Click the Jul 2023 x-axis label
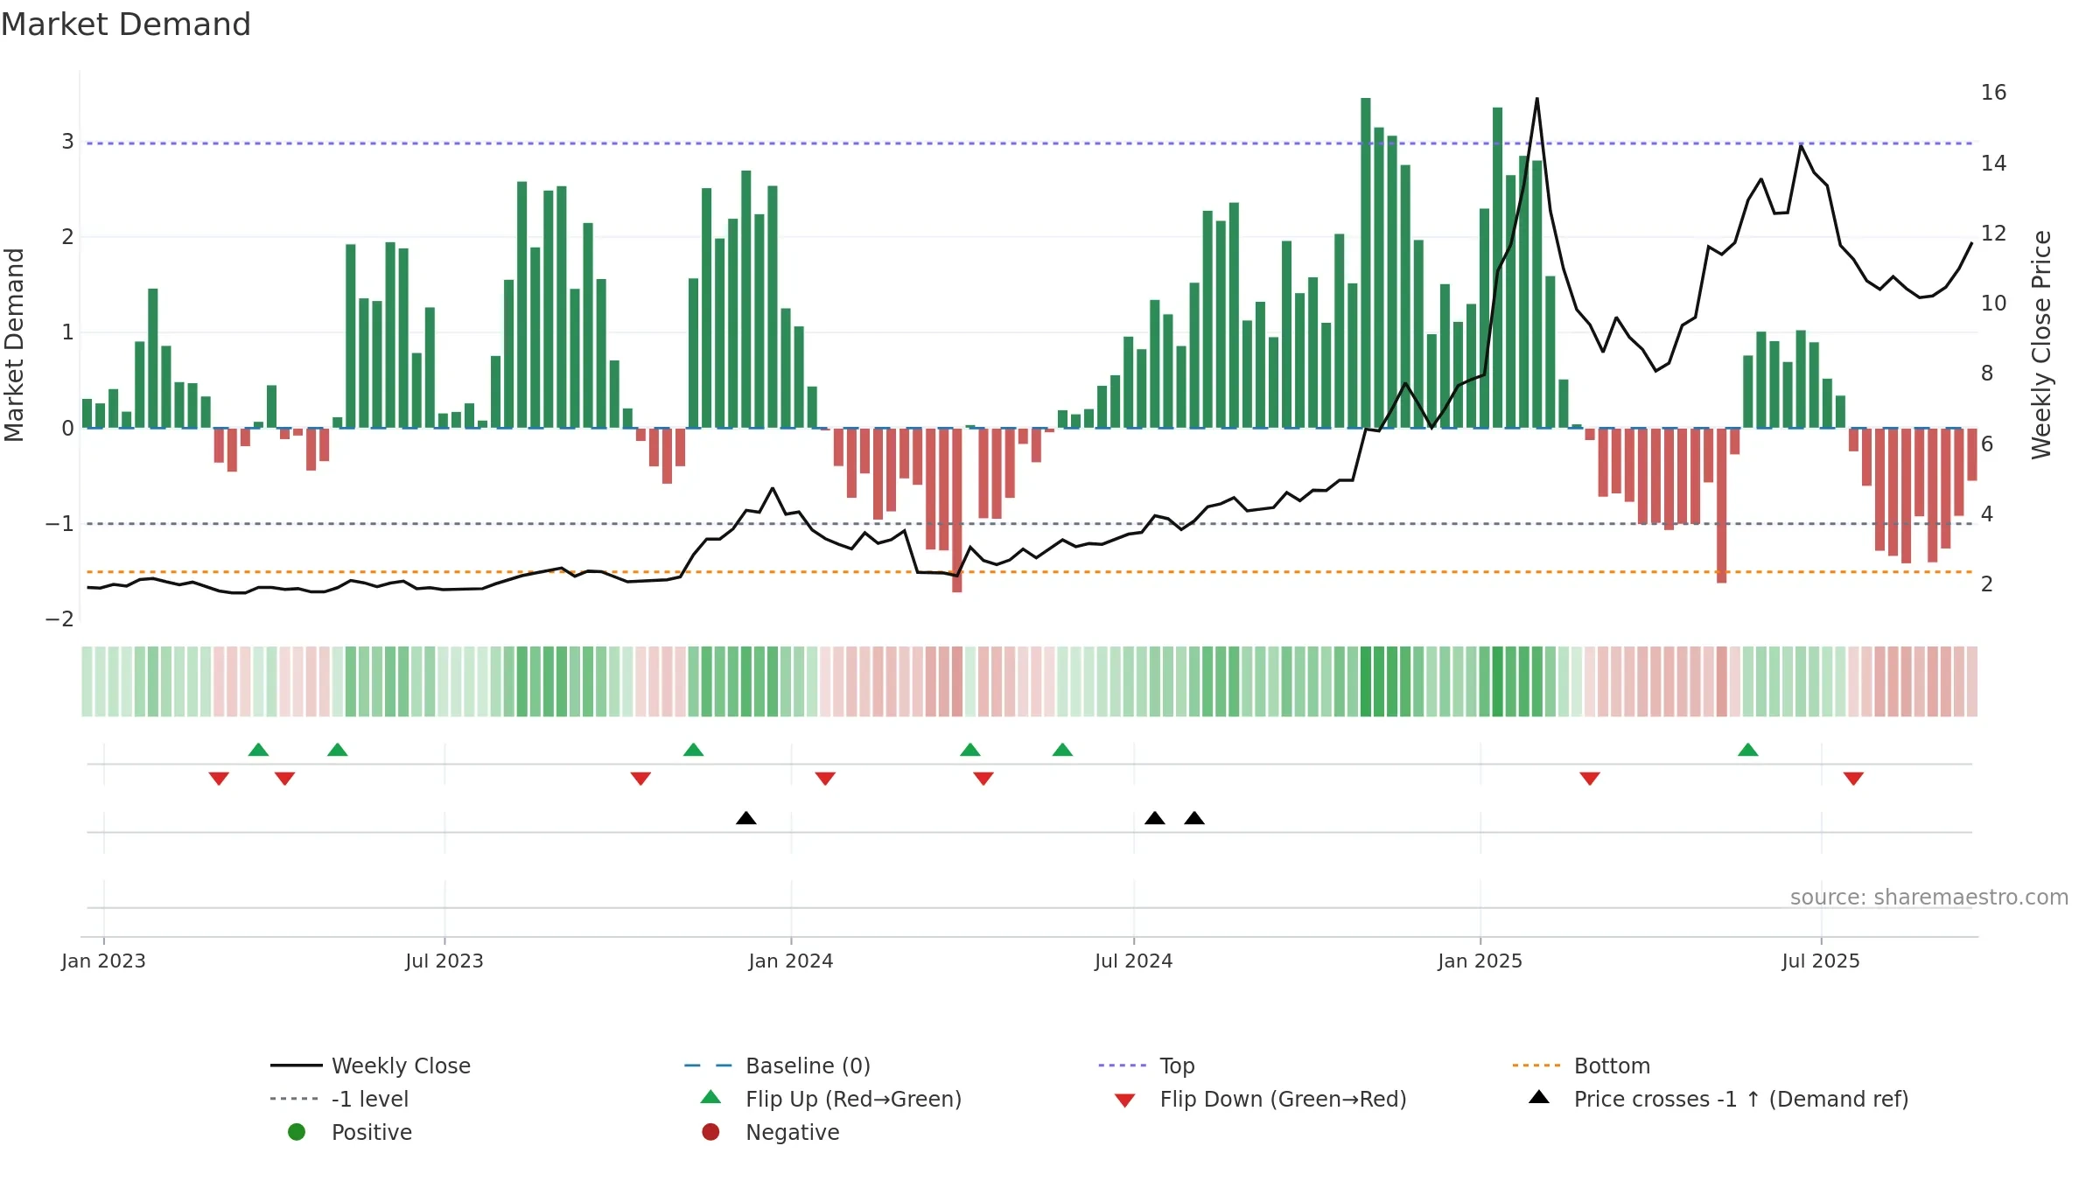Viewport: 2100px width, 1181px height. point(444,961)
